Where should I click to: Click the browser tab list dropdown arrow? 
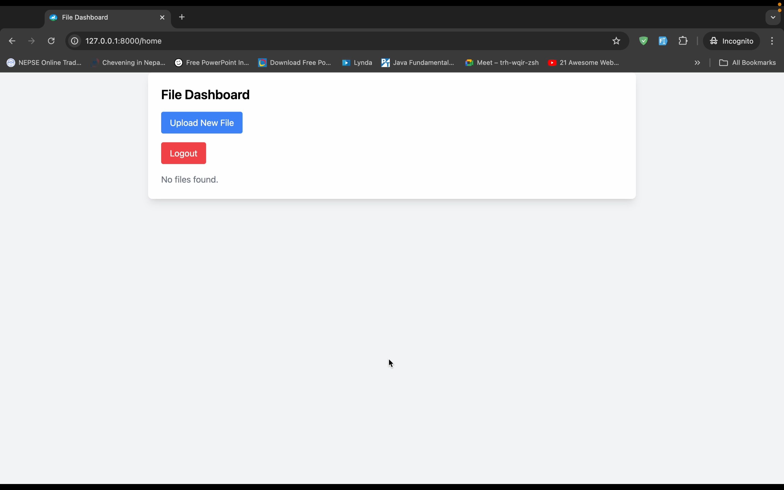[773, 17]
